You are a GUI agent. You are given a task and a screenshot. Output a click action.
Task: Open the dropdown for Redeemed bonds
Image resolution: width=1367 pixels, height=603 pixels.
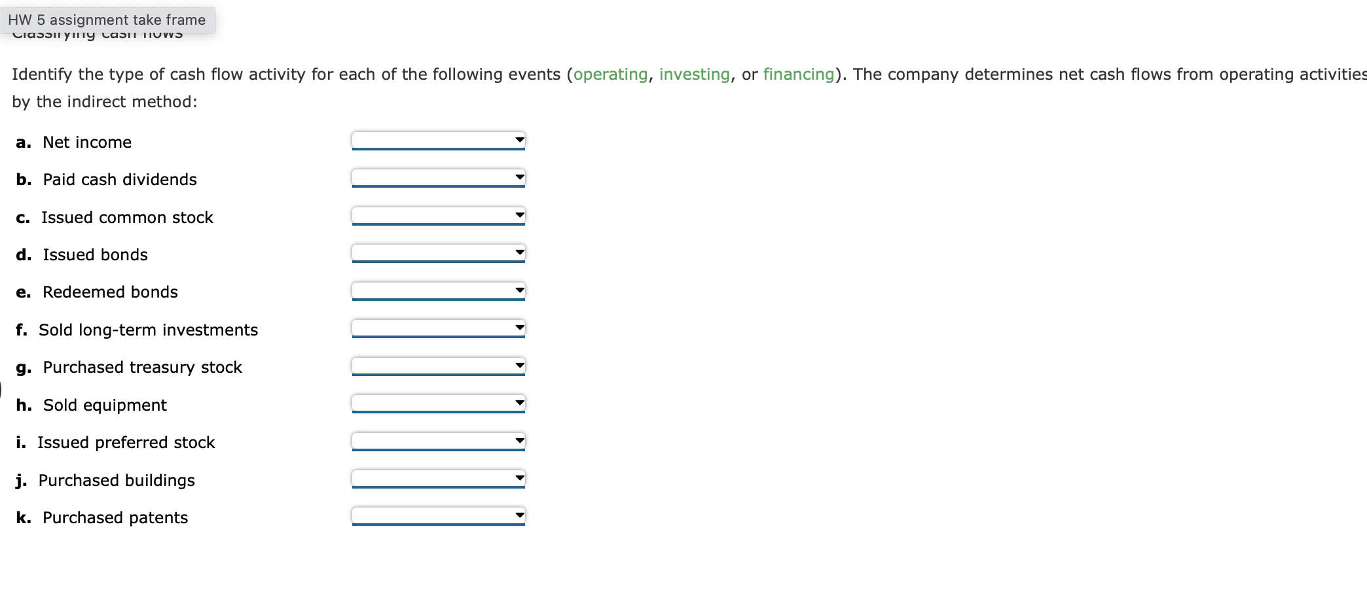pyautogui.click(x=437, y=290)
